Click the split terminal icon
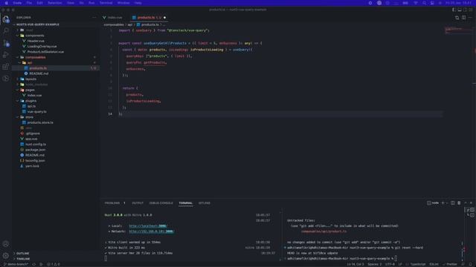This screenshot has height=267, width=476. [453, 202]
